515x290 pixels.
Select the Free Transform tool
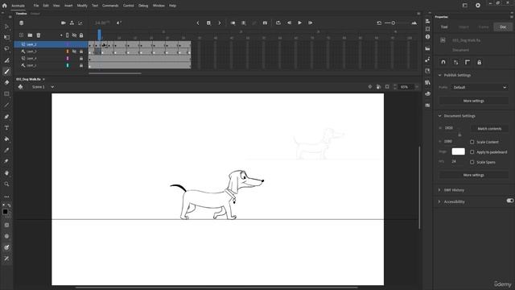click(x=6, y=38)
